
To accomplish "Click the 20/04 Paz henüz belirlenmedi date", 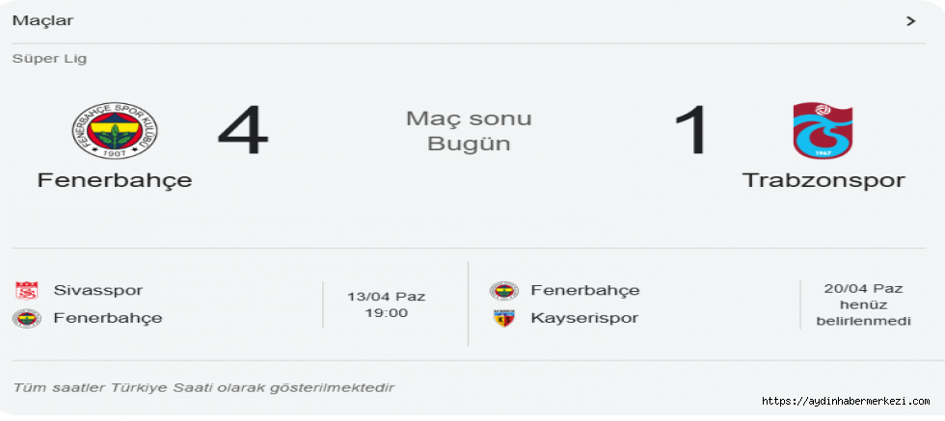I will click(863, 304).
